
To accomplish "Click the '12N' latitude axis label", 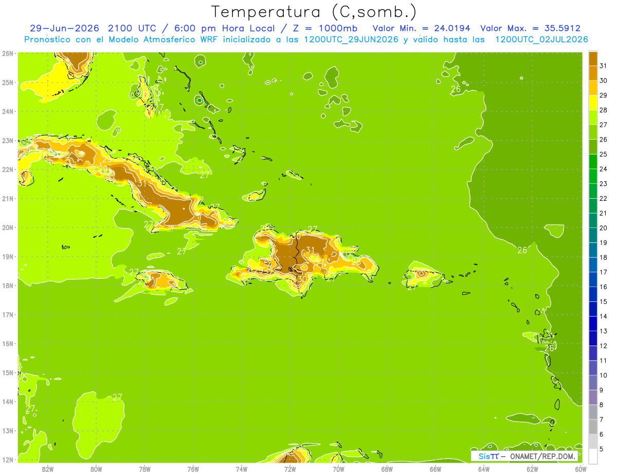I will coord(8,460).
